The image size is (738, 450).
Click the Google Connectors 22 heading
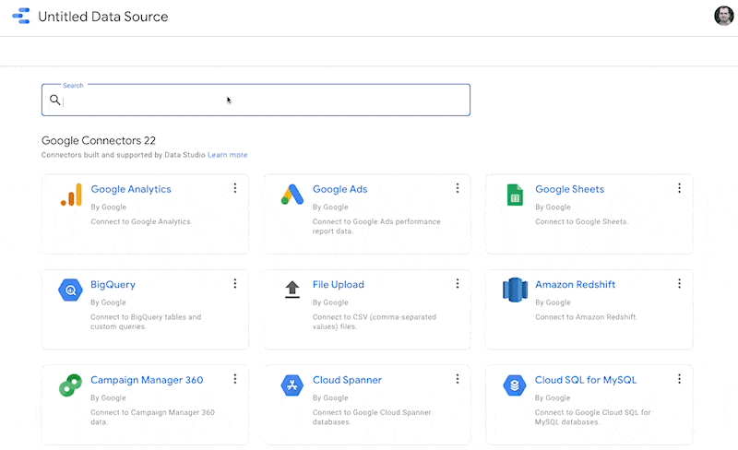[x=99, y=140]
